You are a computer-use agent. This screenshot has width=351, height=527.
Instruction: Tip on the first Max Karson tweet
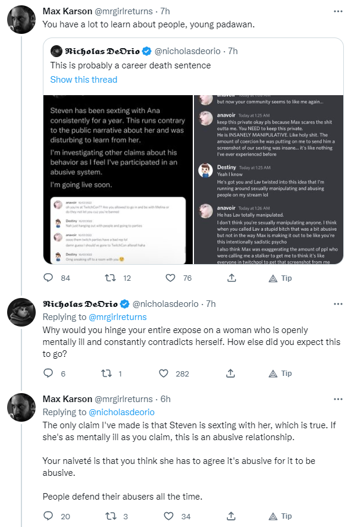click(280, 278)
